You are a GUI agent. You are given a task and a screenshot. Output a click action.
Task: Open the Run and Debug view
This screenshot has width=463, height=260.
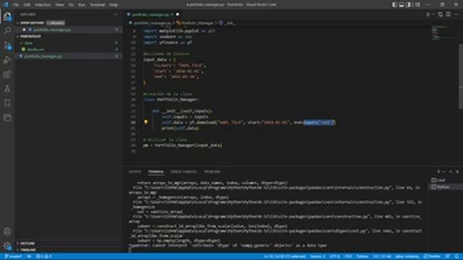tap(7, 59)
